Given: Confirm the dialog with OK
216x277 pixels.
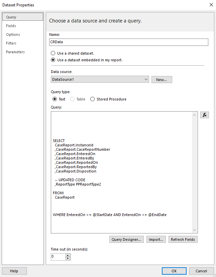Looking at the screenshot, I should (174, 271).
